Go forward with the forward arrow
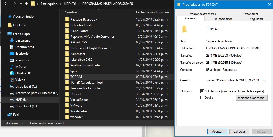The image size is (273, 137). 14,4
